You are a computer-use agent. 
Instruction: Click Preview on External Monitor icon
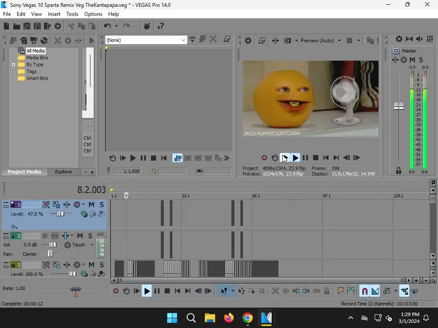click(262, 41)
